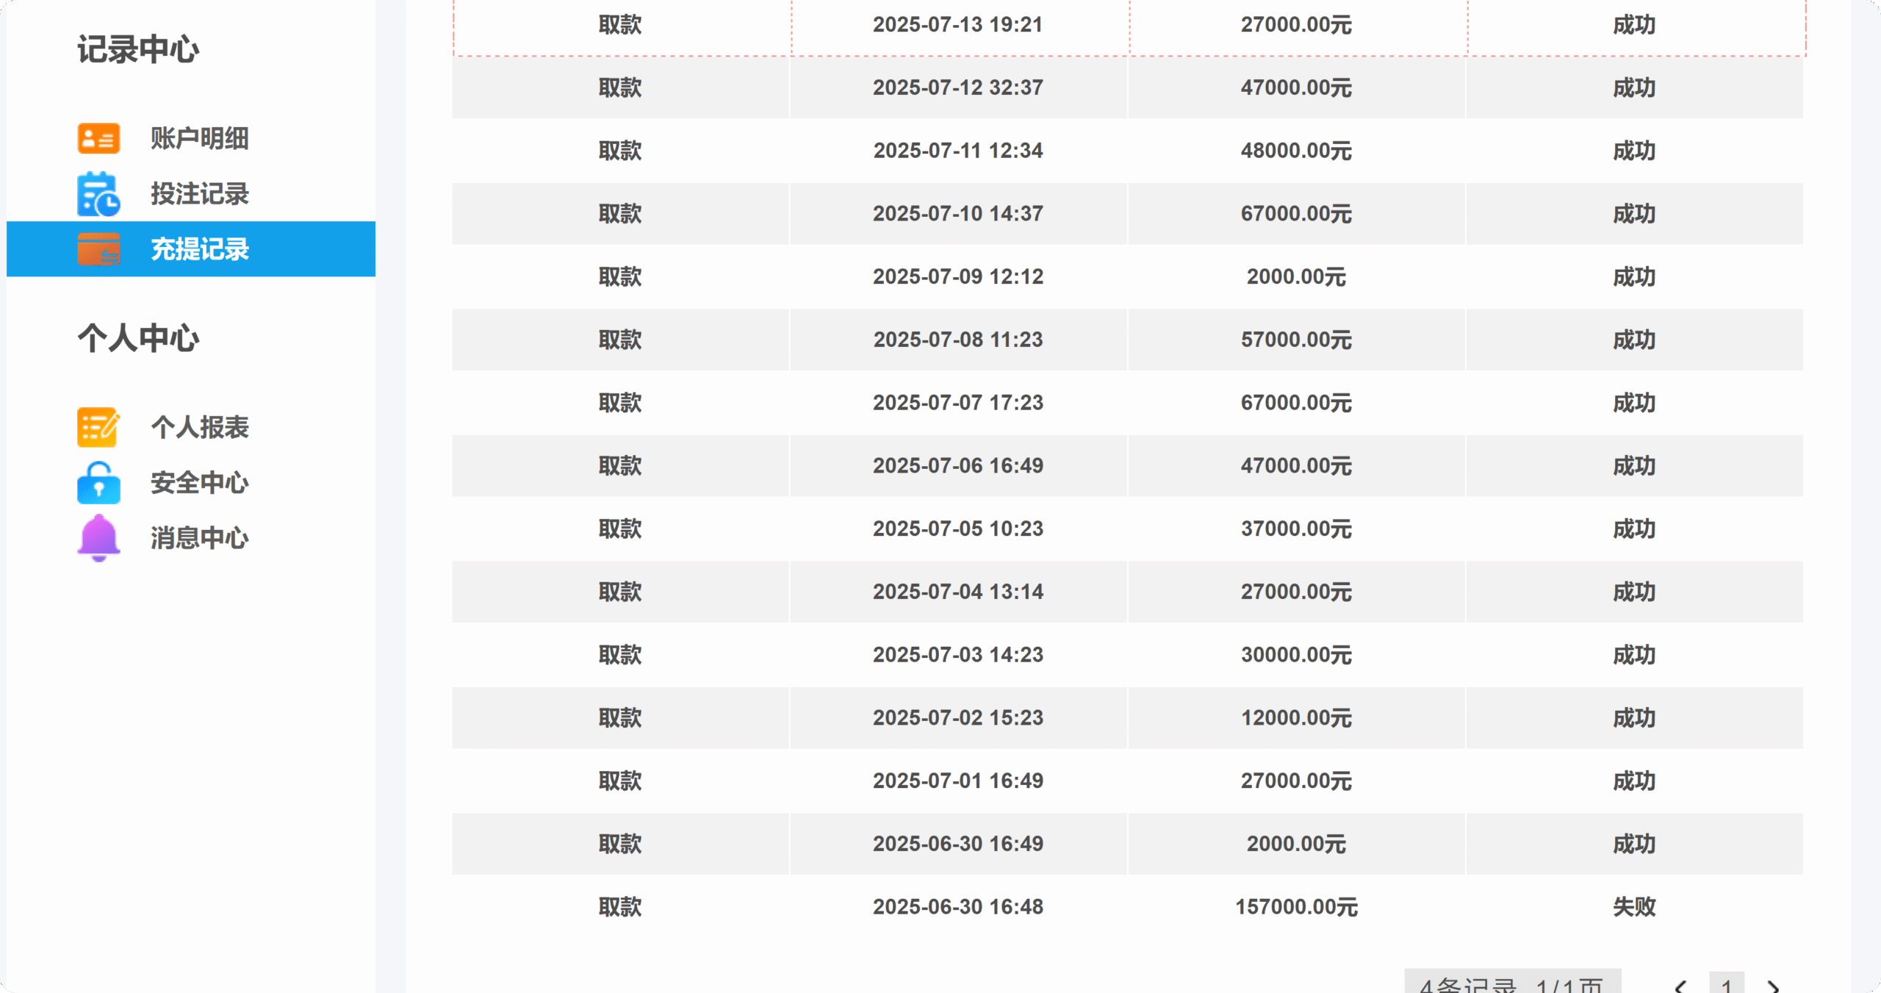
Task: Click the 充提记录 wallet icon
Action: tap(98, 249)
